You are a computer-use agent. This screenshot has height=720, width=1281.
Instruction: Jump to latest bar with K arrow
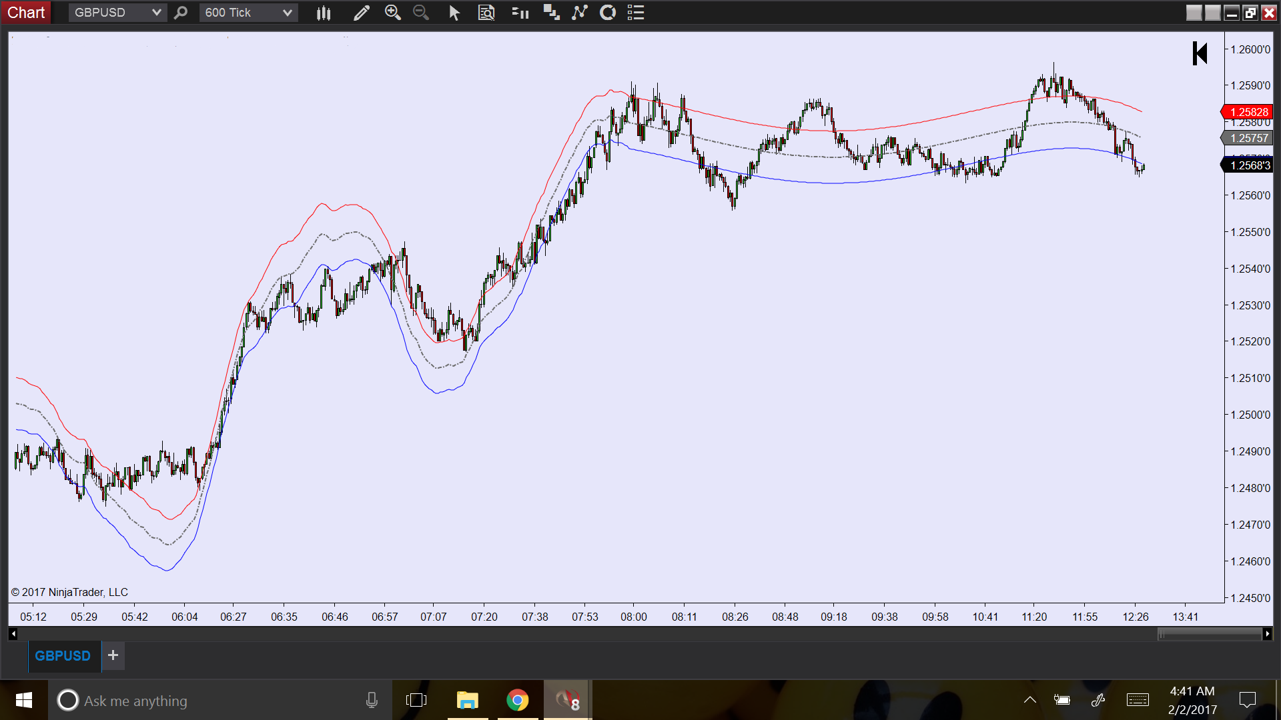click(x=1200, y=53)
